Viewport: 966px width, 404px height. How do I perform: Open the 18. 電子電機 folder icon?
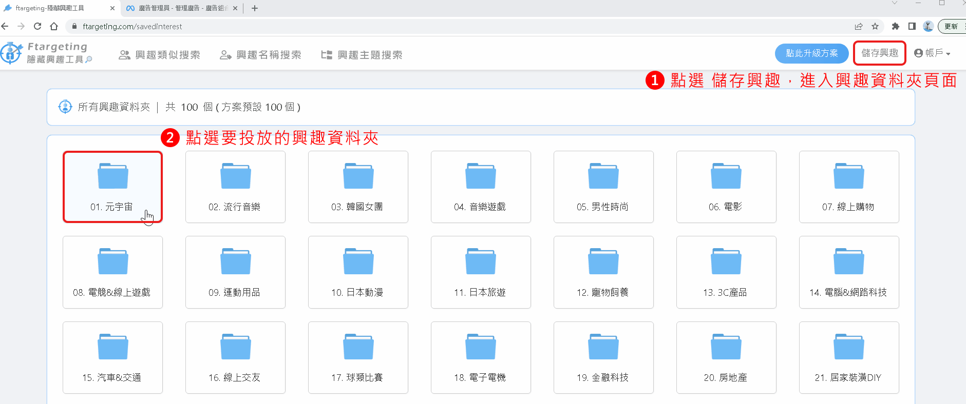[x=481, y=347]
